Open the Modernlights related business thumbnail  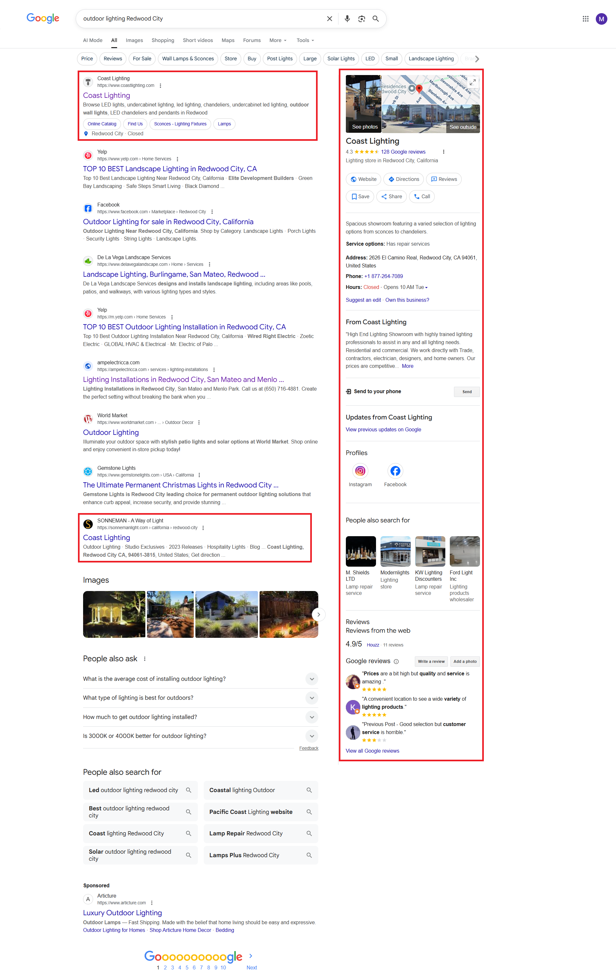click(395, 552)
